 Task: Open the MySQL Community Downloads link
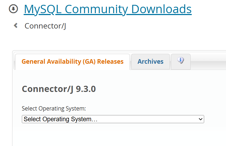(x=107, y=9)
